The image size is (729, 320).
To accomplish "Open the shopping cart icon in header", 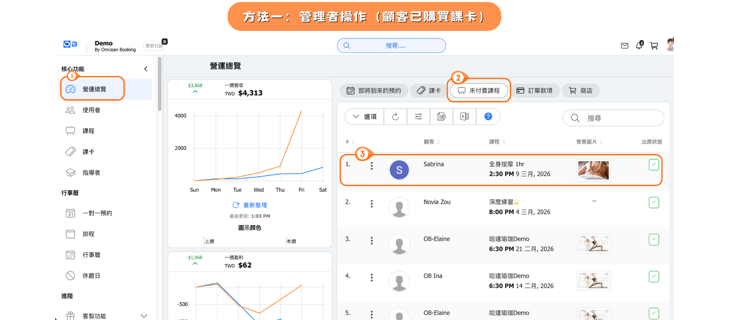I will coord(654,46).
